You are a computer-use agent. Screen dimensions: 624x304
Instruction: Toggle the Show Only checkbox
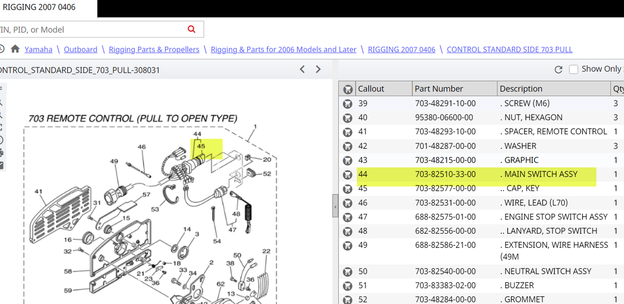tap(574, 69)
